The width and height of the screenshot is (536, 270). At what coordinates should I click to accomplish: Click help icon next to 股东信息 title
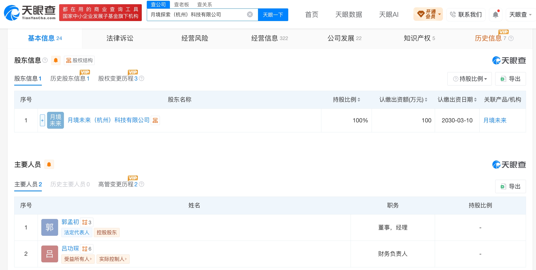[x=45, y=60]
